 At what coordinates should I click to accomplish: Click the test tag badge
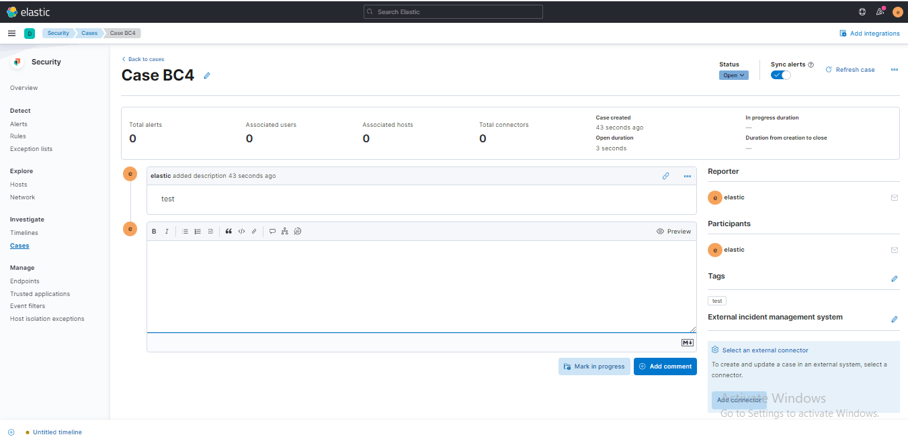pyautogui.click(x=717, y=301)
